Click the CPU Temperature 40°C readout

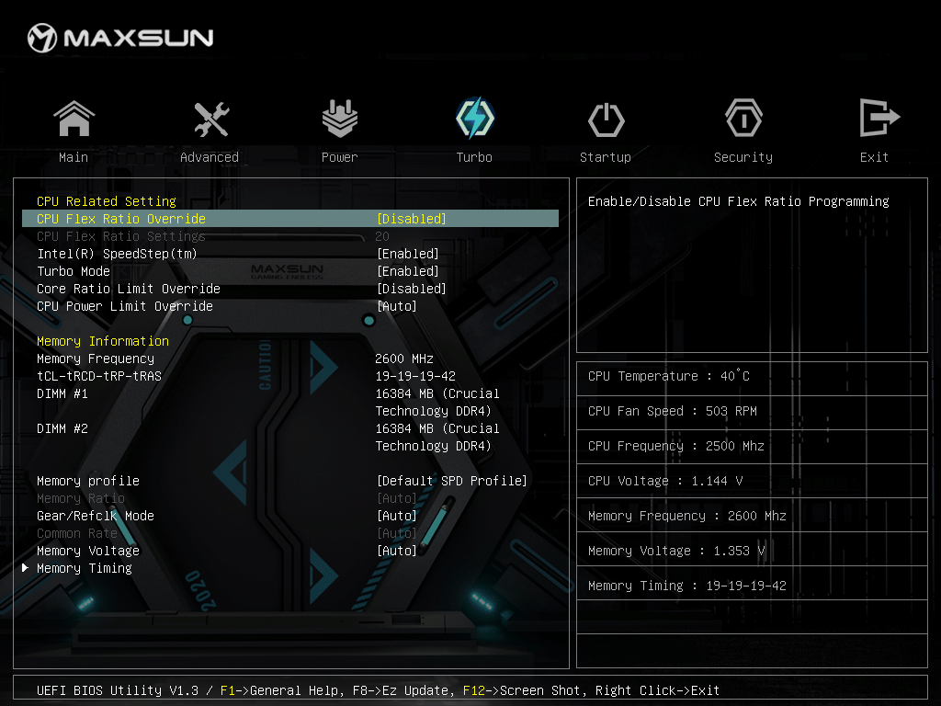(669, 376)
